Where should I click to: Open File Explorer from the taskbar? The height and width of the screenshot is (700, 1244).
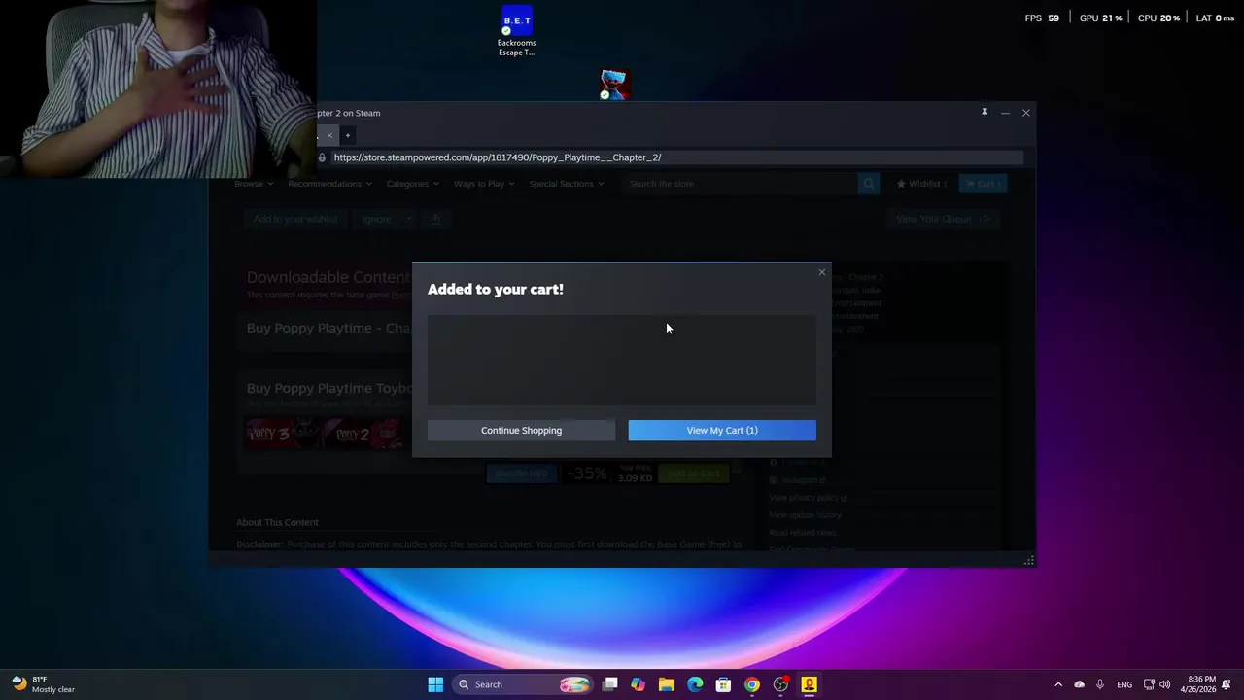(x=666, y=684)
